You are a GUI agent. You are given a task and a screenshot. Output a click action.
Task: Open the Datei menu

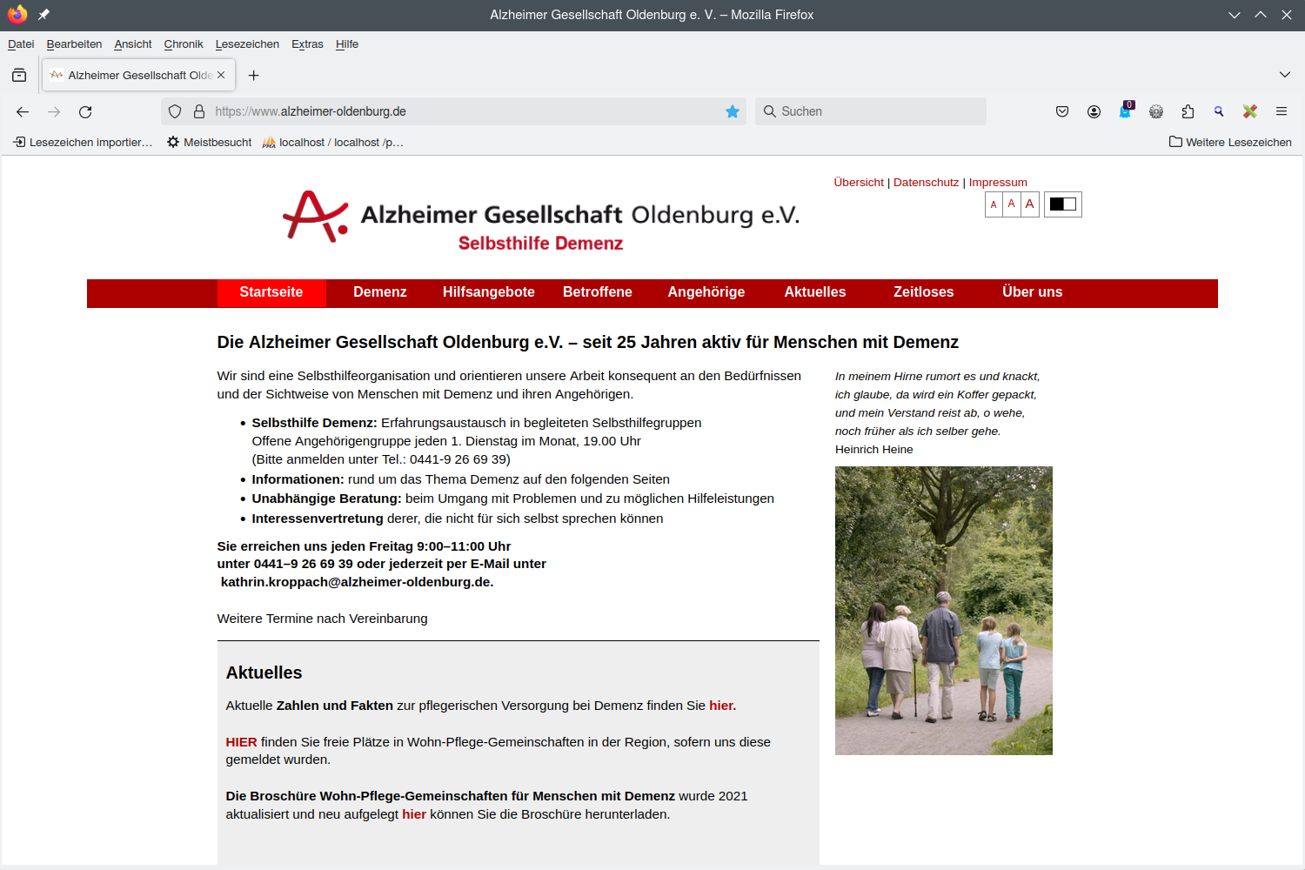coord(21,44)
